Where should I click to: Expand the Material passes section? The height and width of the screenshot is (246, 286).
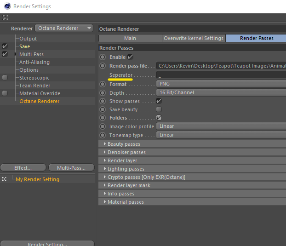(105, 202)
